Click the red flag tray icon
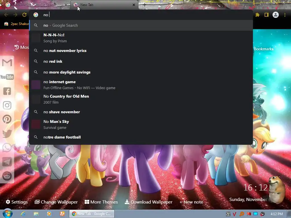The width and height of the screenshot is (291, 218). 249,214
